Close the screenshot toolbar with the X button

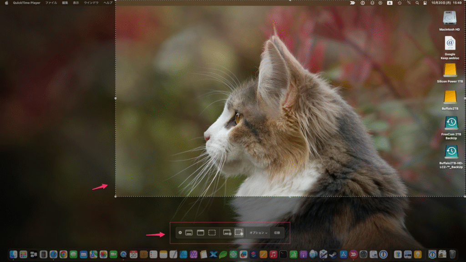coord(180,232)
